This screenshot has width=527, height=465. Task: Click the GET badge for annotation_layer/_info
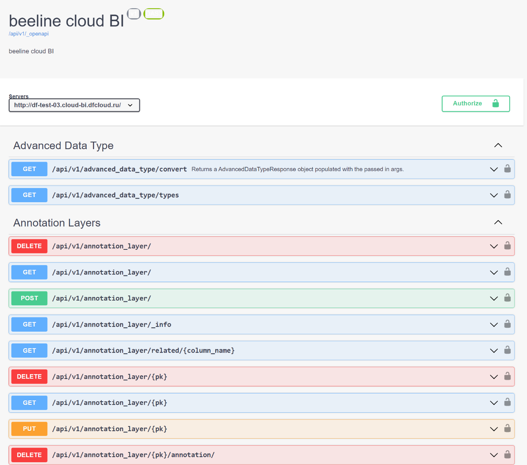(30, 325)
